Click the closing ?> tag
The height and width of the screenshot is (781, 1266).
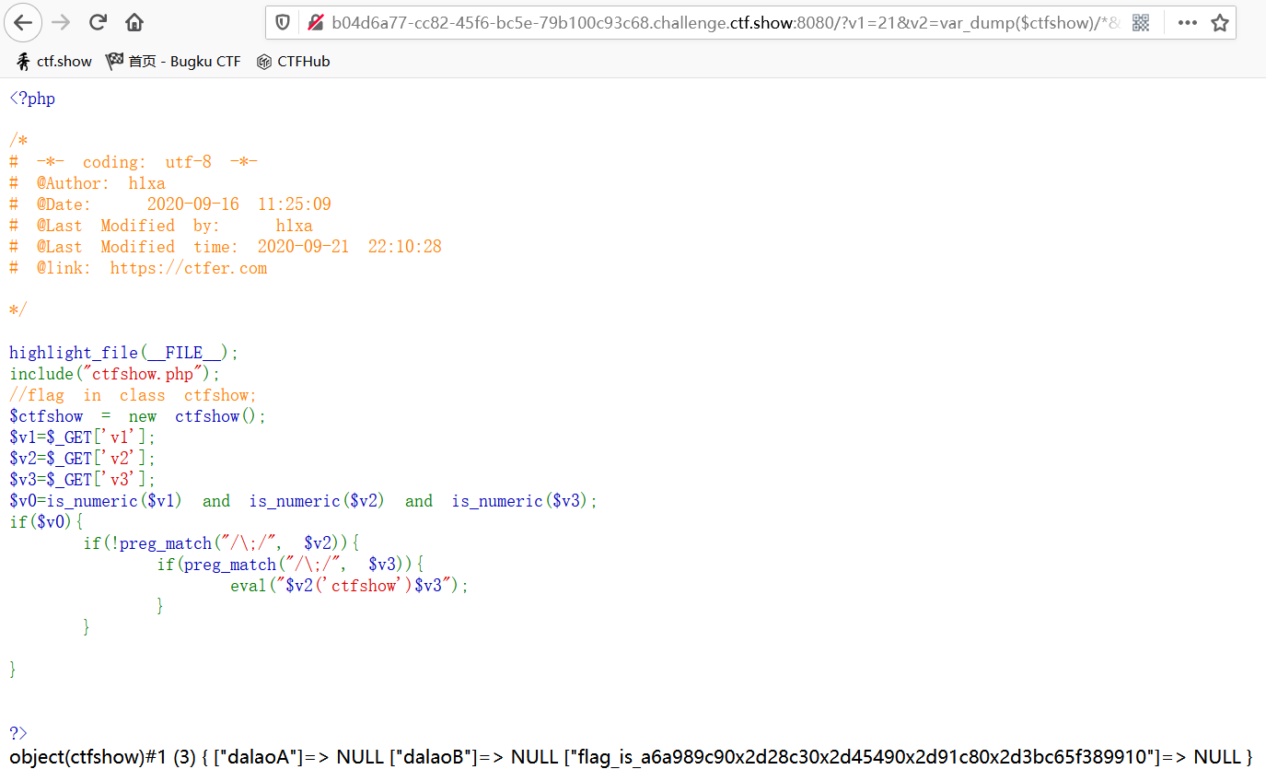tap(18, 734)
